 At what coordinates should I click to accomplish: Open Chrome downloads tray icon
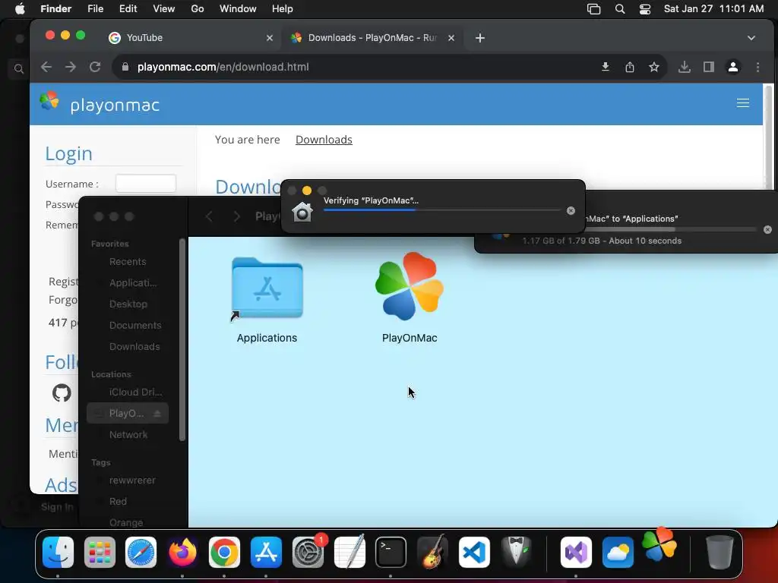(x=685, y=67)
